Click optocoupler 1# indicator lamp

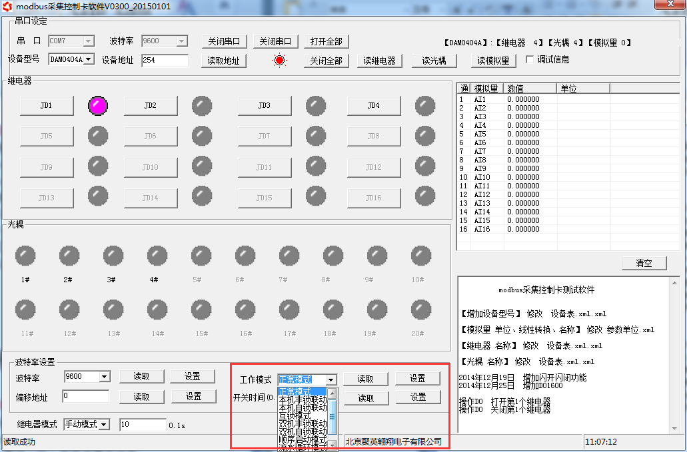pyautogui.click(x=25, y=255)
